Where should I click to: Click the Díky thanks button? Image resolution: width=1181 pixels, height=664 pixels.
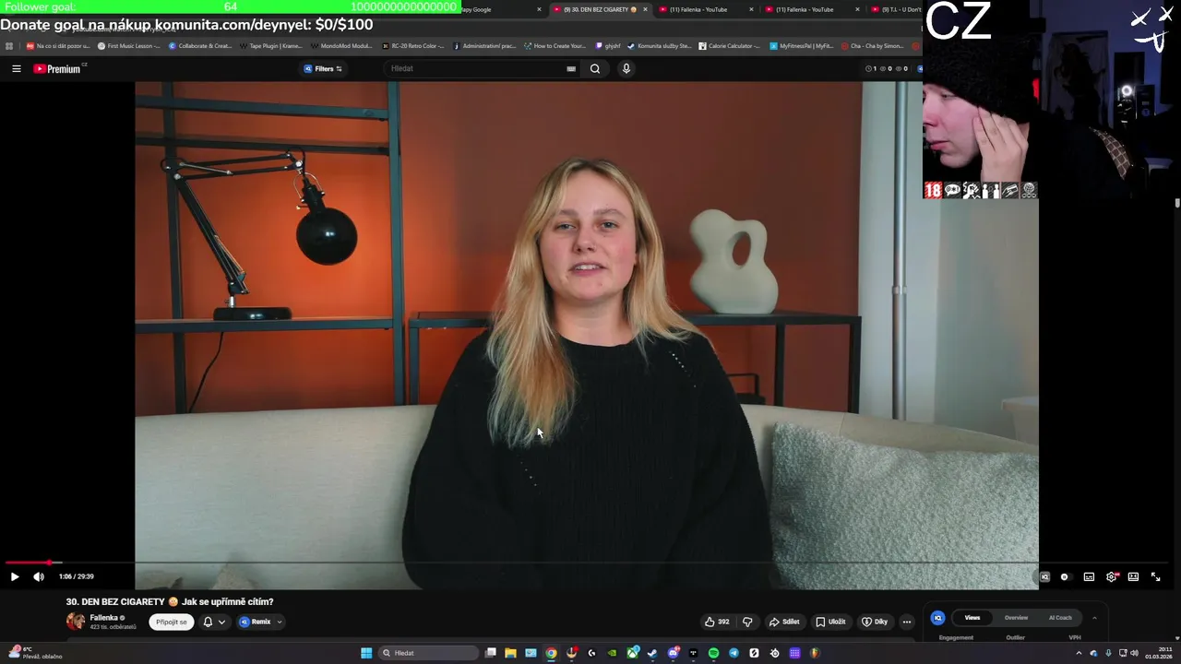(x=876, y=622)
